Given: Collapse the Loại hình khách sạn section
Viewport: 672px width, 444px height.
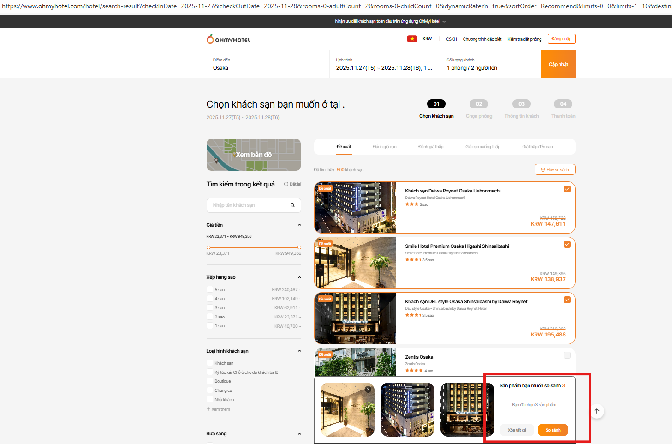Looking at the screenshot, I should 299,351.
